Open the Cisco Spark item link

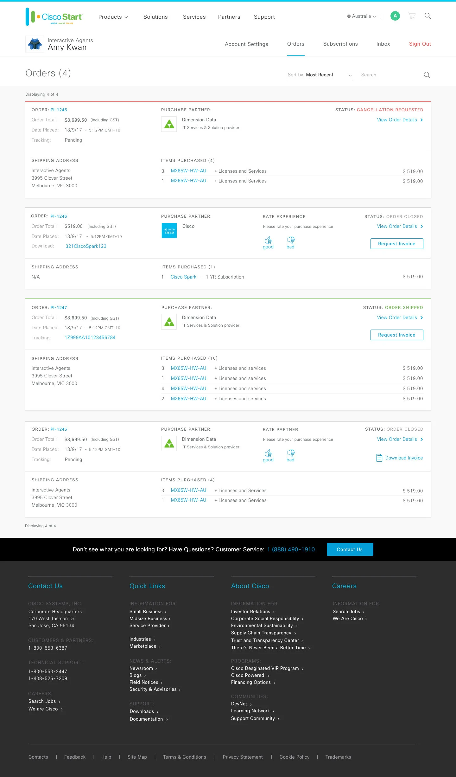tap(183, 277)
